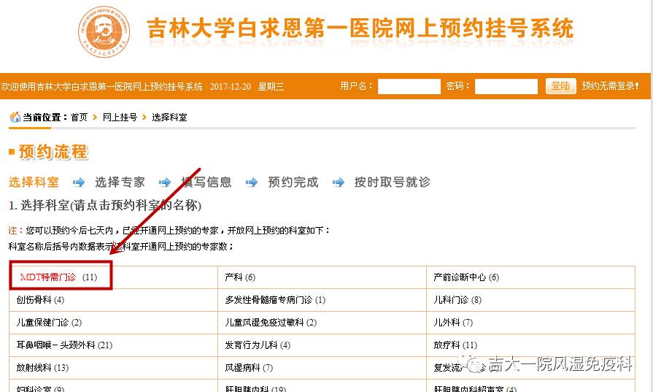Open the 放射线科 (13) department
Screen dimensions: 653x392
[x=42, y=368]
